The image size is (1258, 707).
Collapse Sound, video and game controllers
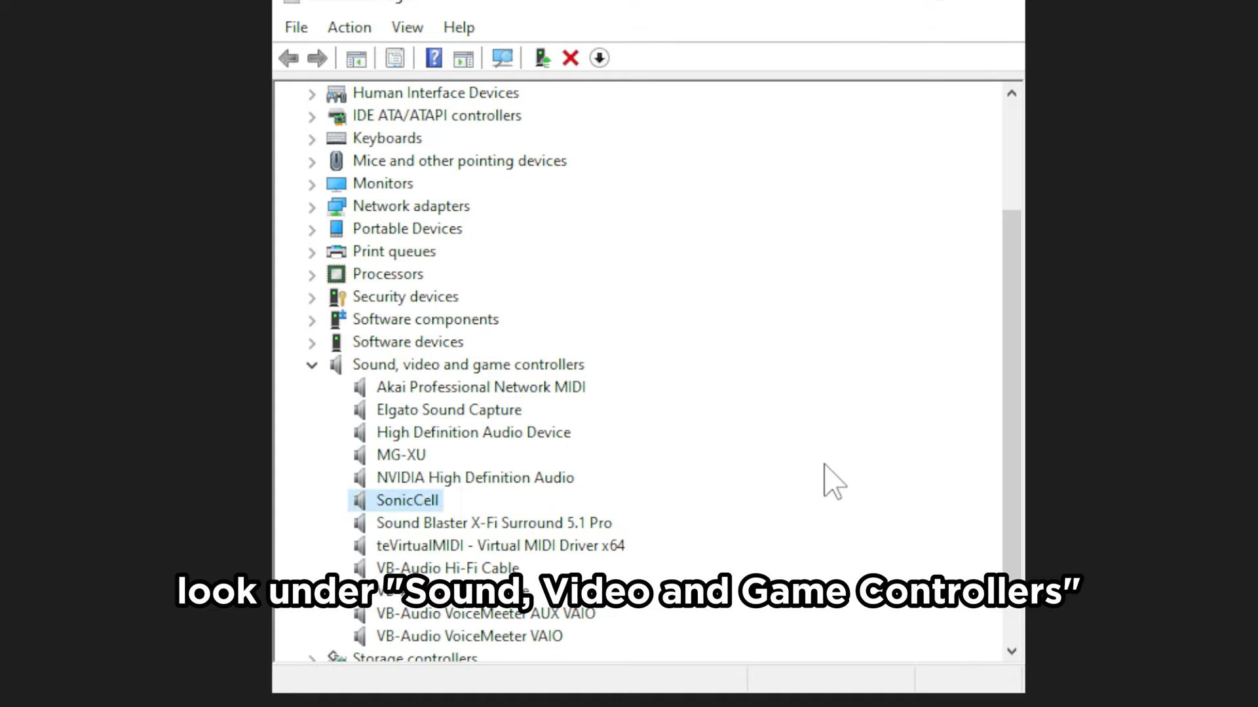point(312,365)
